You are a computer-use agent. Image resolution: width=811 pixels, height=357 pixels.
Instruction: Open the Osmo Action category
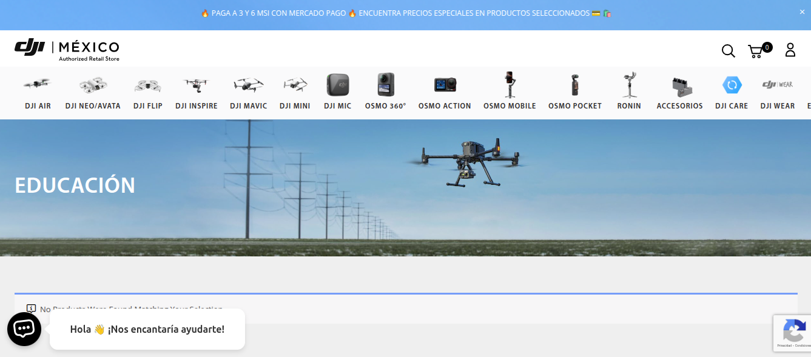445,105
